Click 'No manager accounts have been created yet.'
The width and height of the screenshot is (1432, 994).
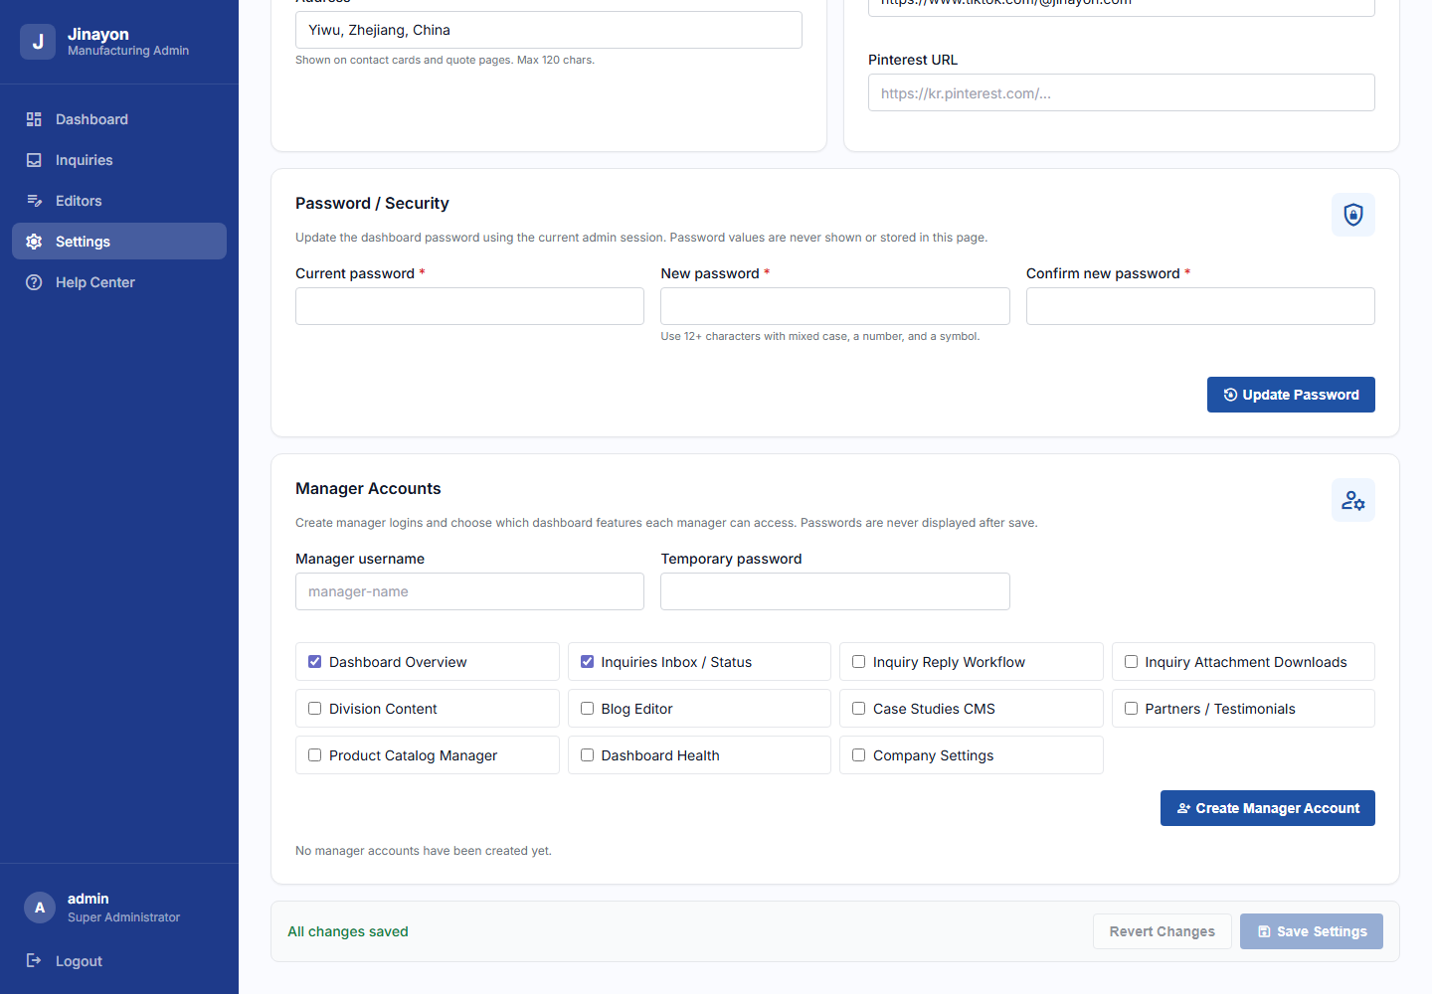click(424, 851)
